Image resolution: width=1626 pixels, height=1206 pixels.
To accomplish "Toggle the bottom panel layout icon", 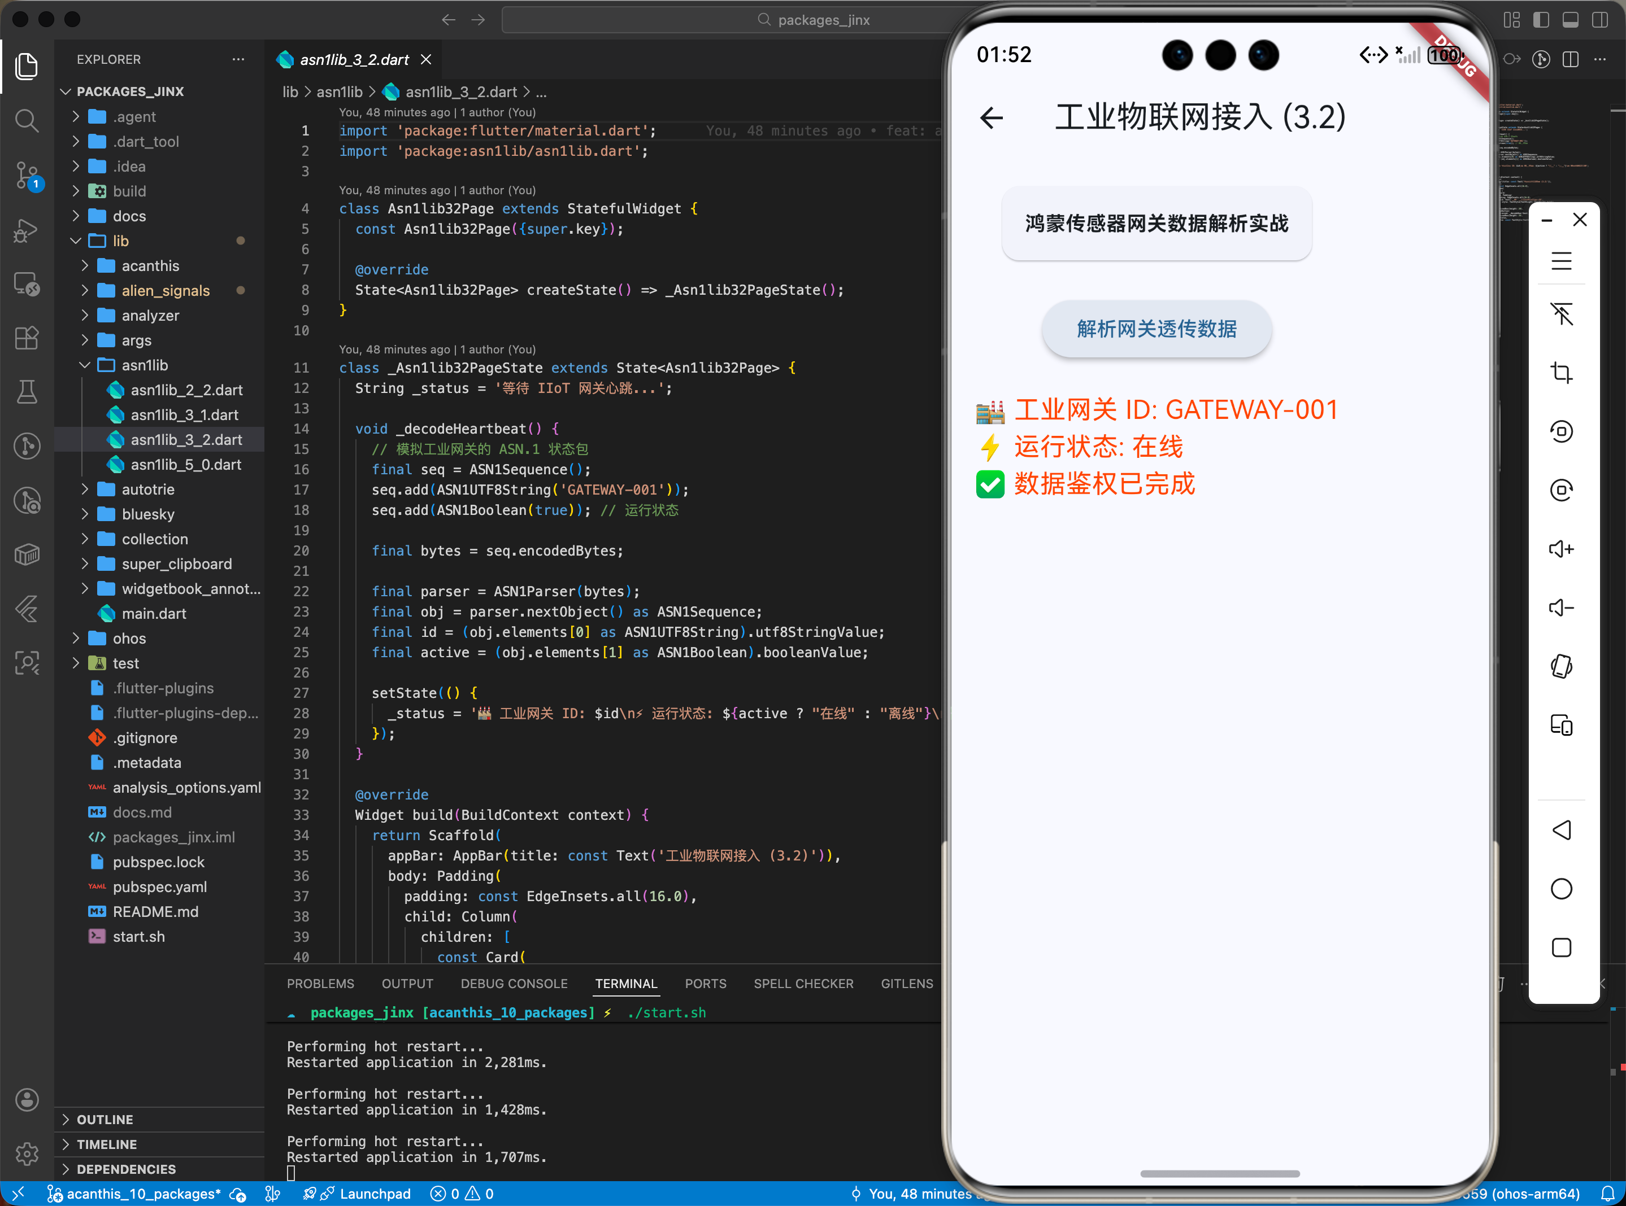I will (x=1571, y=20).
